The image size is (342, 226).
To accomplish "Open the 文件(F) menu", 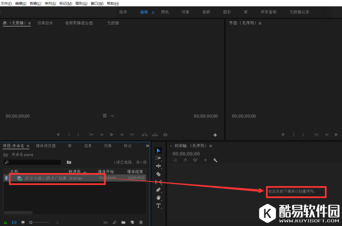I will click(6, 3).
